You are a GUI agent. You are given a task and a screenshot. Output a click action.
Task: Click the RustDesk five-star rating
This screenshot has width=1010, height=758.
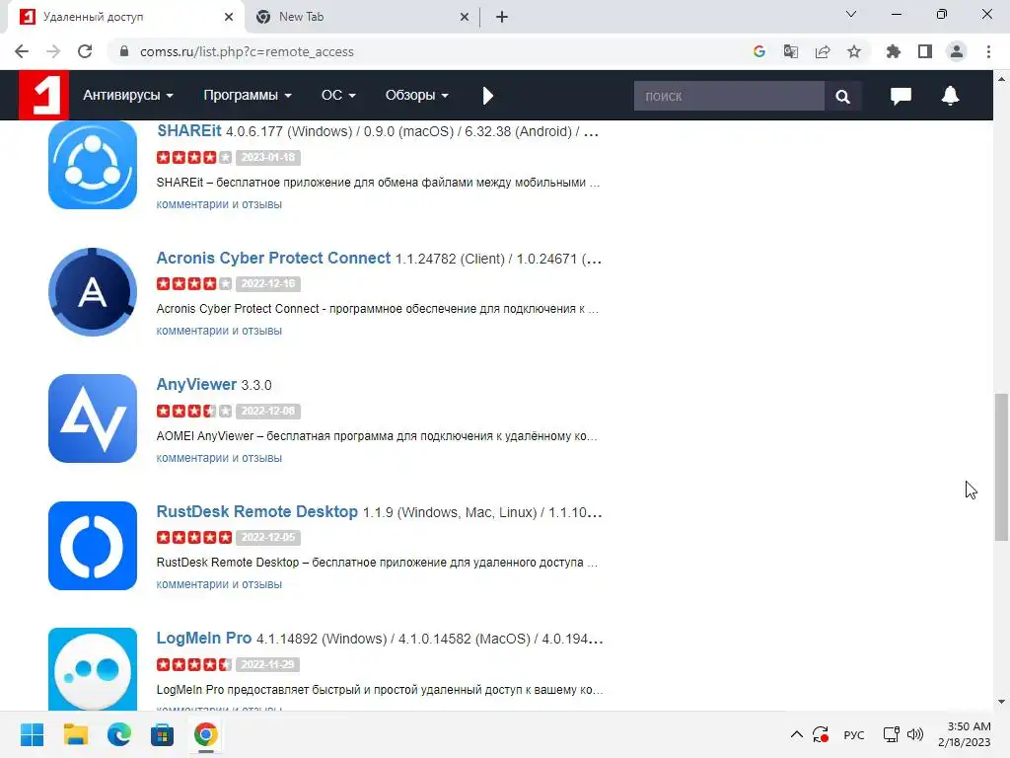(x=194, y=538)
